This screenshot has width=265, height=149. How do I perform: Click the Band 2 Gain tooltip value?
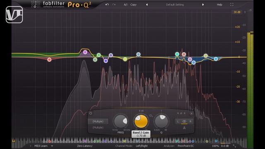141,136
